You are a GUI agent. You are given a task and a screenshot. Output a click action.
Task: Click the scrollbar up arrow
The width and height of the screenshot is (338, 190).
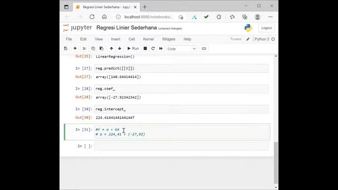click(x=276, y=56)
